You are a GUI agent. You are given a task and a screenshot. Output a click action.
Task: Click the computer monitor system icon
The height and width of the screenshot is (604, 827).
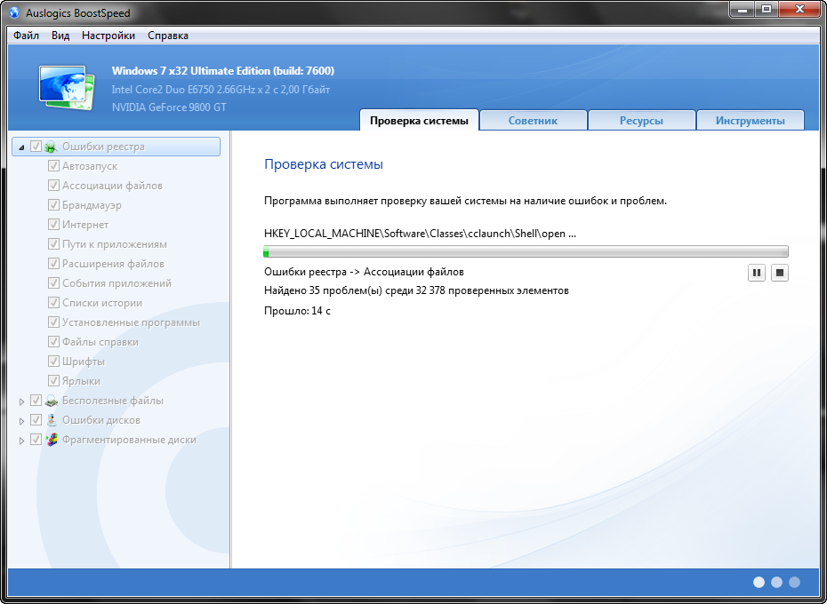tap(67, 87)
